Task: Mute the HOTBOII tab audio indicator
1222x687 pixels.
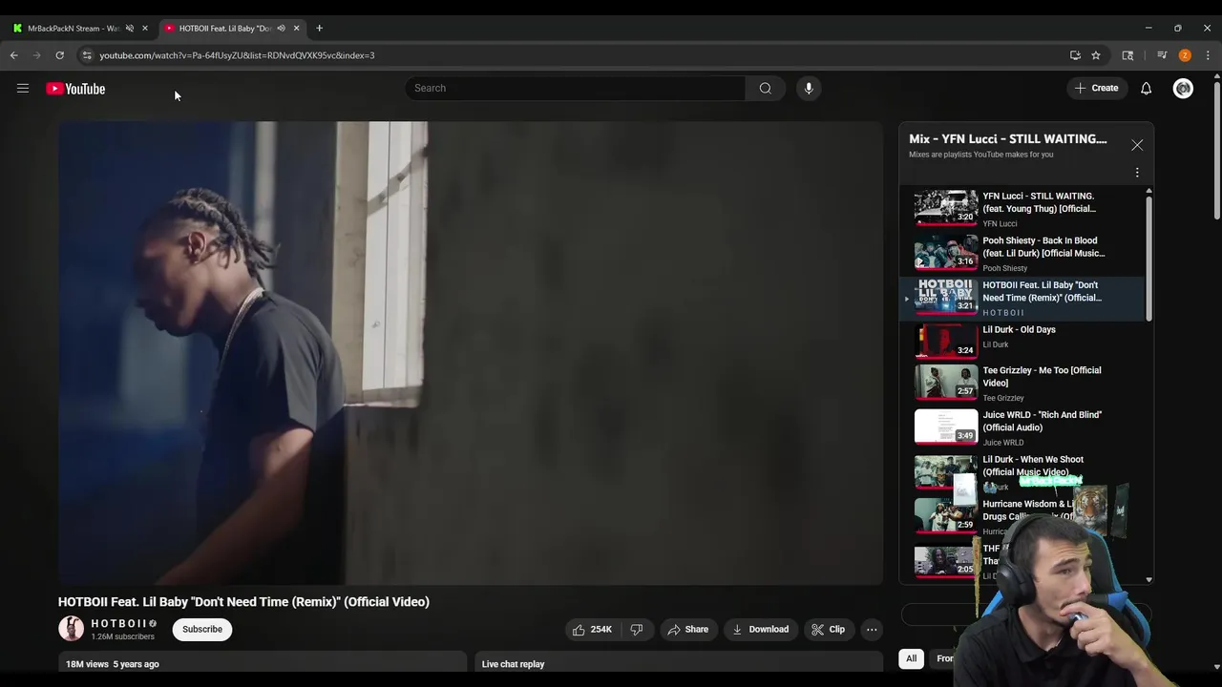Action: [x=281, y=29]
